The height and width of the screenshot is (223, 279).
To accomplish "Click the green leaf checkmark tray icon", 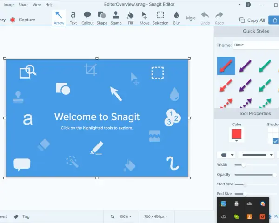I will point(236,216).
